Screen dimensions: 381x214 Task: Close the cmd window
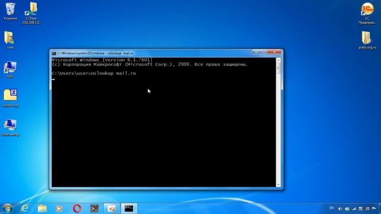click(x=274, y=52)
